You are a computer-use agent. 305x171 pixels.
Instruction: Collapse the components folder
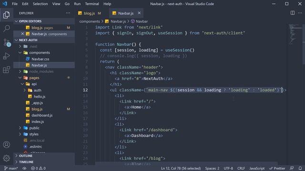pyautogui.click(x=44, y=53)
